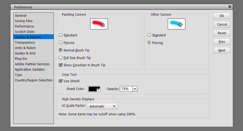The image size is (243, 131).
Task: Go to Application Updates preferences
Action: 33,70
